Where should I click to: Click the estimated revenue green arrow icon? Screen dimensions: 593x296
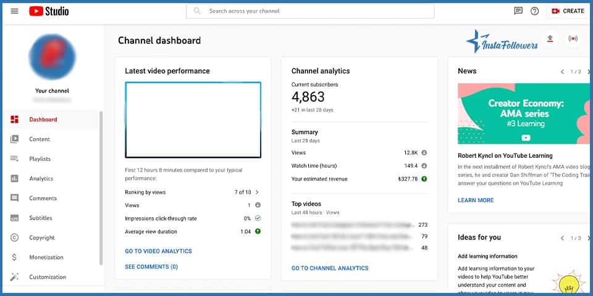(424, 179)
